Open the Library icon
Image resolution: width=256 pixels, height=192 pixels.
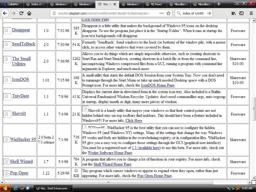[x=233, y=13]
